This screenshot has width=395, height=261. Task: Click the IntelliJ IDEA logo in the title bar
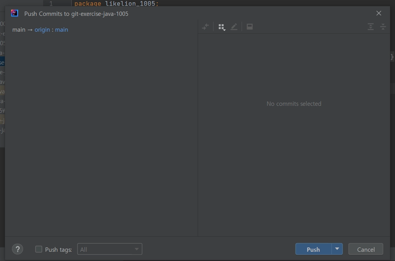coord(15,13)
